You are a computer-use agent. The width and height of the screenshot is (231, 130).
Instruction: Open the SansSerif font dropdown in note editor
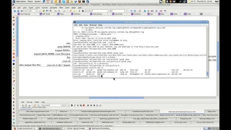point(62,105)
